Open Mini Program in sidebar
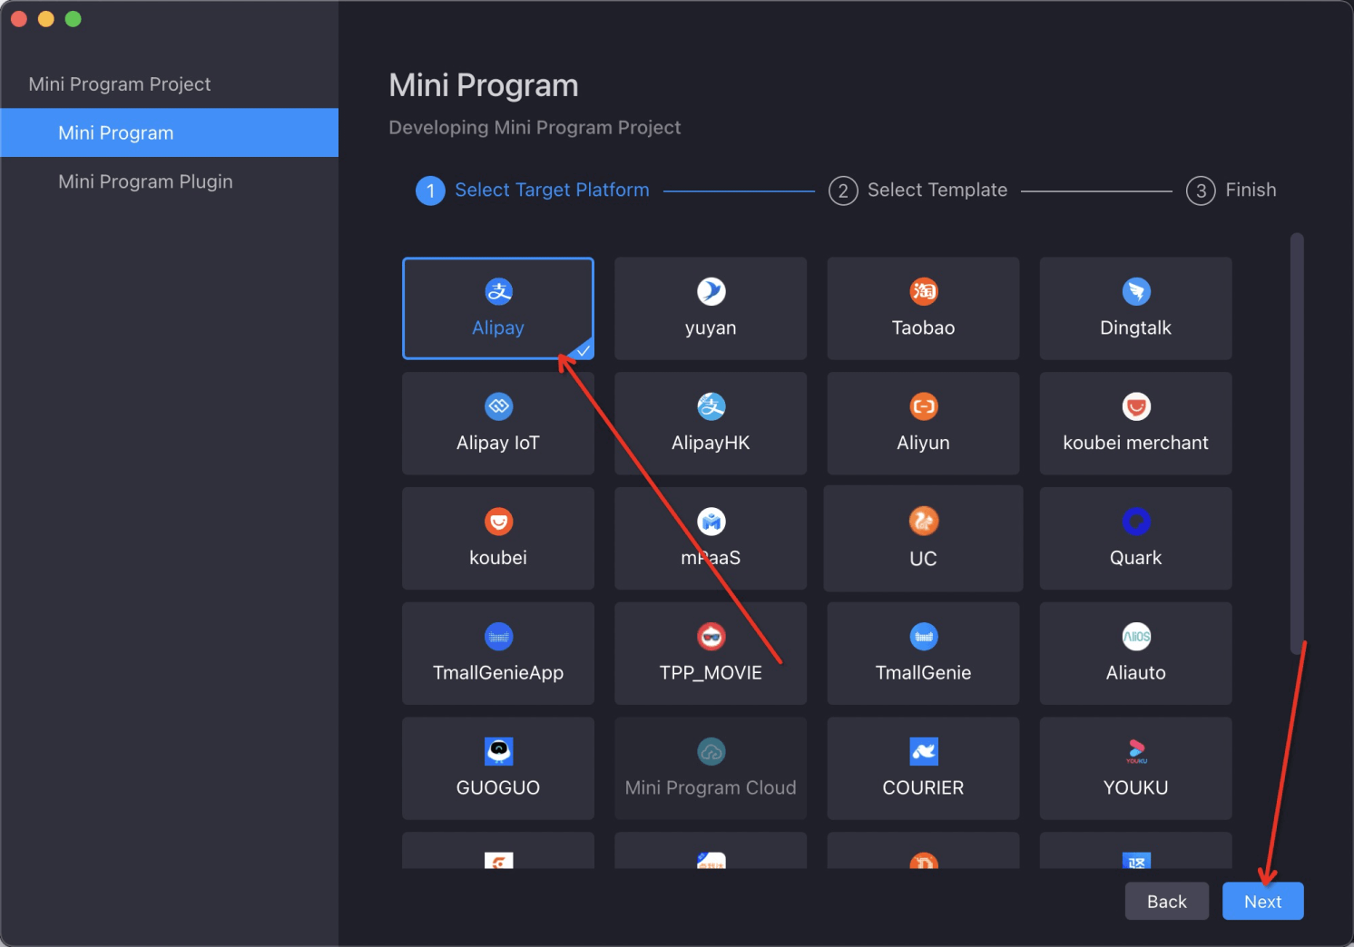 (x=169, y=132)
